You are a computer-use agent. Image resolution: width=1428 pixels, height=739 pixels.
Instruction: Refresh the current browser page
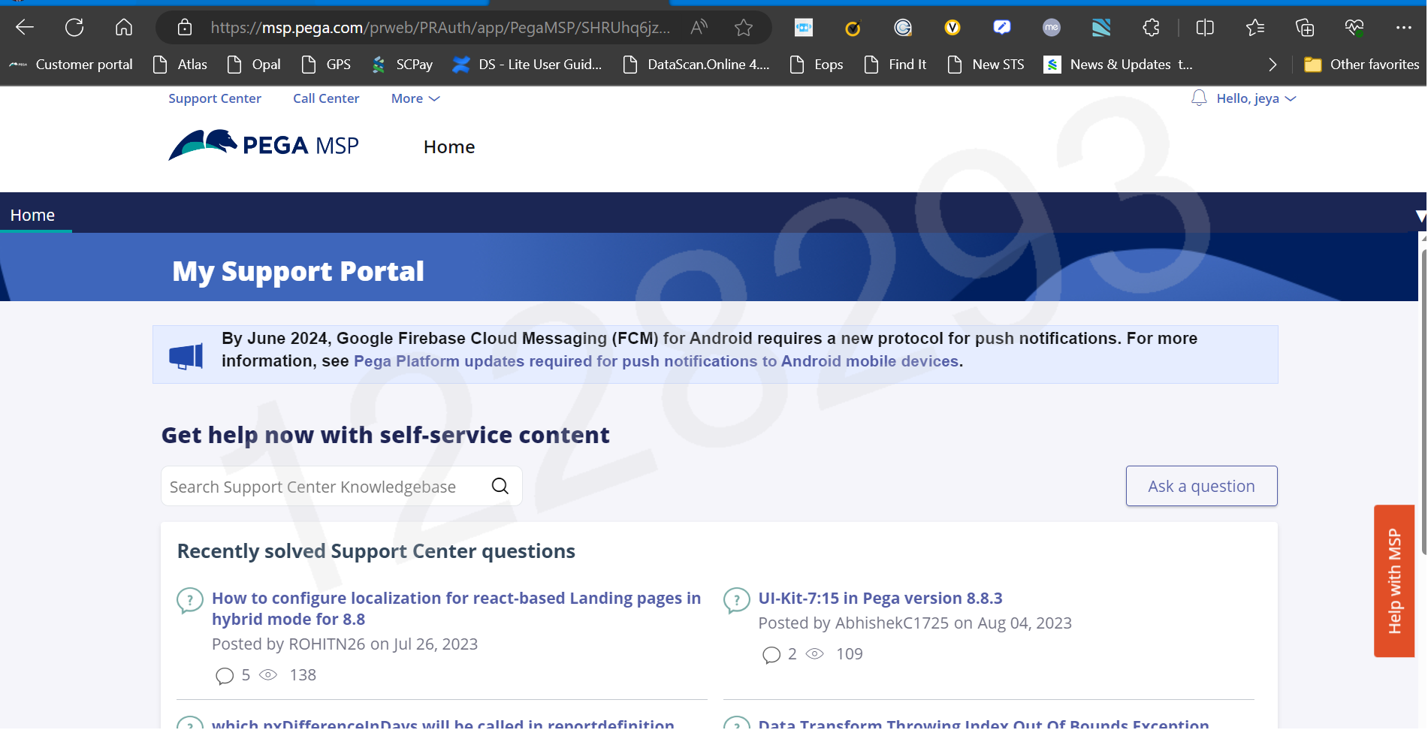click(x=74, y=28)
